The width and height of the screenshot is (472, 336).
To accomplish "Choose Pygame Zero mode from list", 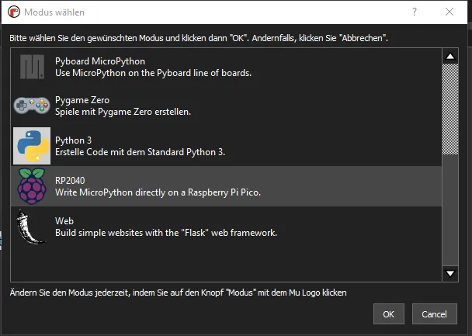I will click(x=82, y=101).
